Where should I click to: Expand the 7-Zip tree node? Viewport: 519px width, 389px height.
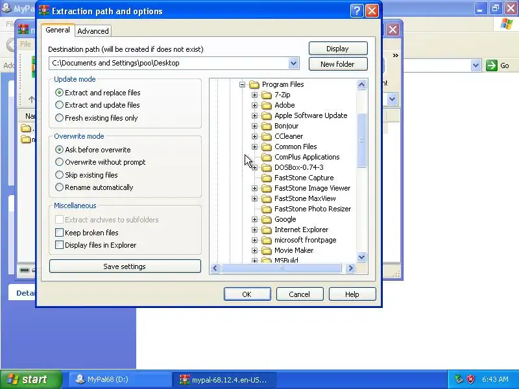[x=254, y=95]
